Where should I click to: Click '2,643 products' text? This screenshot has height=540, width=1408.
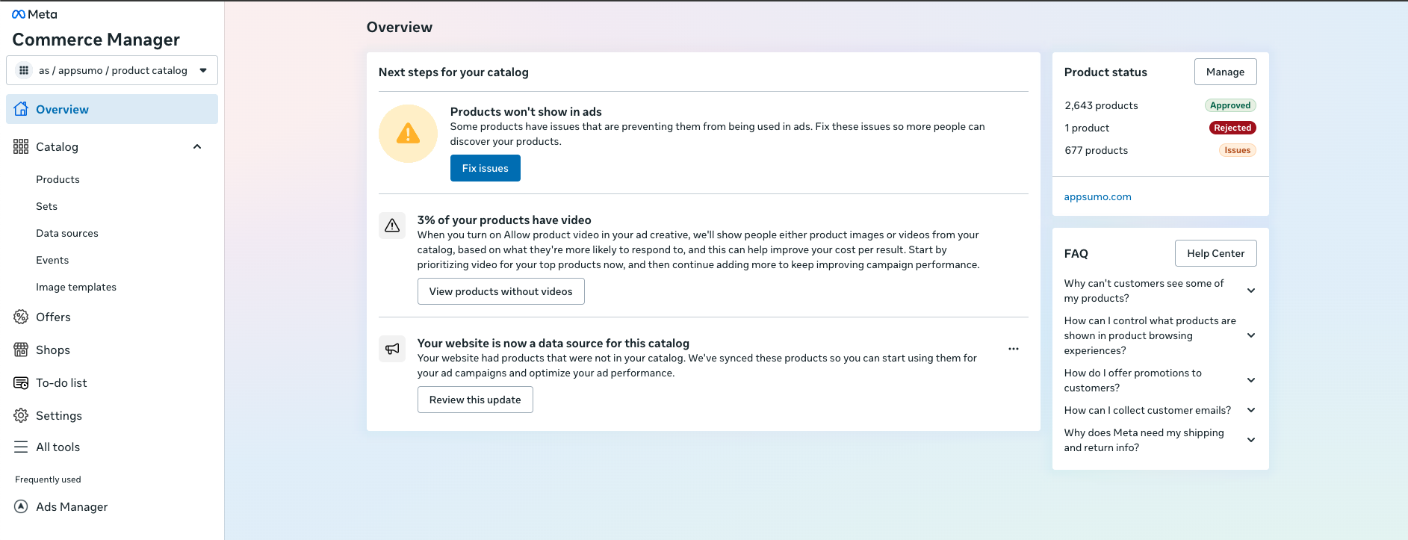tap(1102, 105)
